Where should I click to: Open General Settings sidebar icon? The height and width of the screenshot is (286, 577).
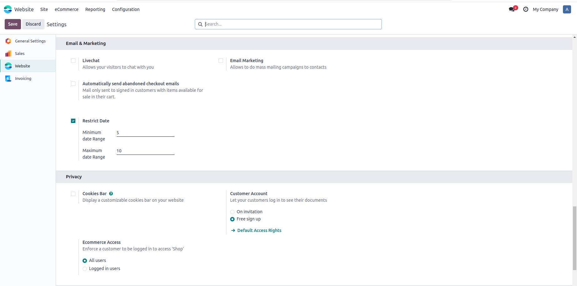(8, 41)
